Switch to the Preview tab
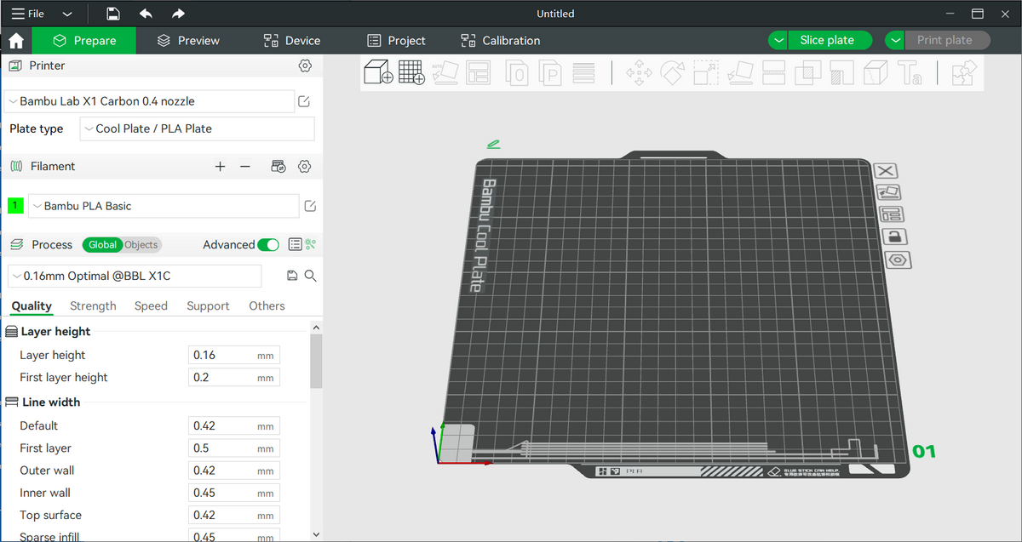The width and height of the screenshot is (1022, 542). tap(188, 41)
